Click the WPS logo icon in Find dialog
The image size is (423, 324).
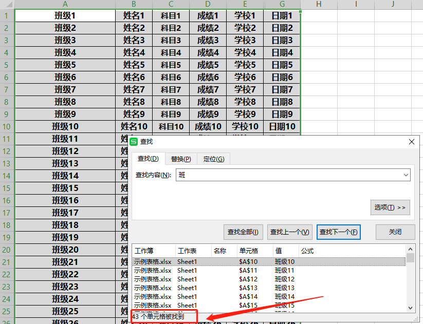pos(134,142)
